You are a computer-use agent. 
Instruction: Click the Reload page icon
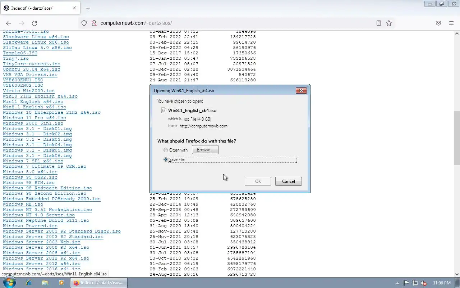(x=34, y=23)
